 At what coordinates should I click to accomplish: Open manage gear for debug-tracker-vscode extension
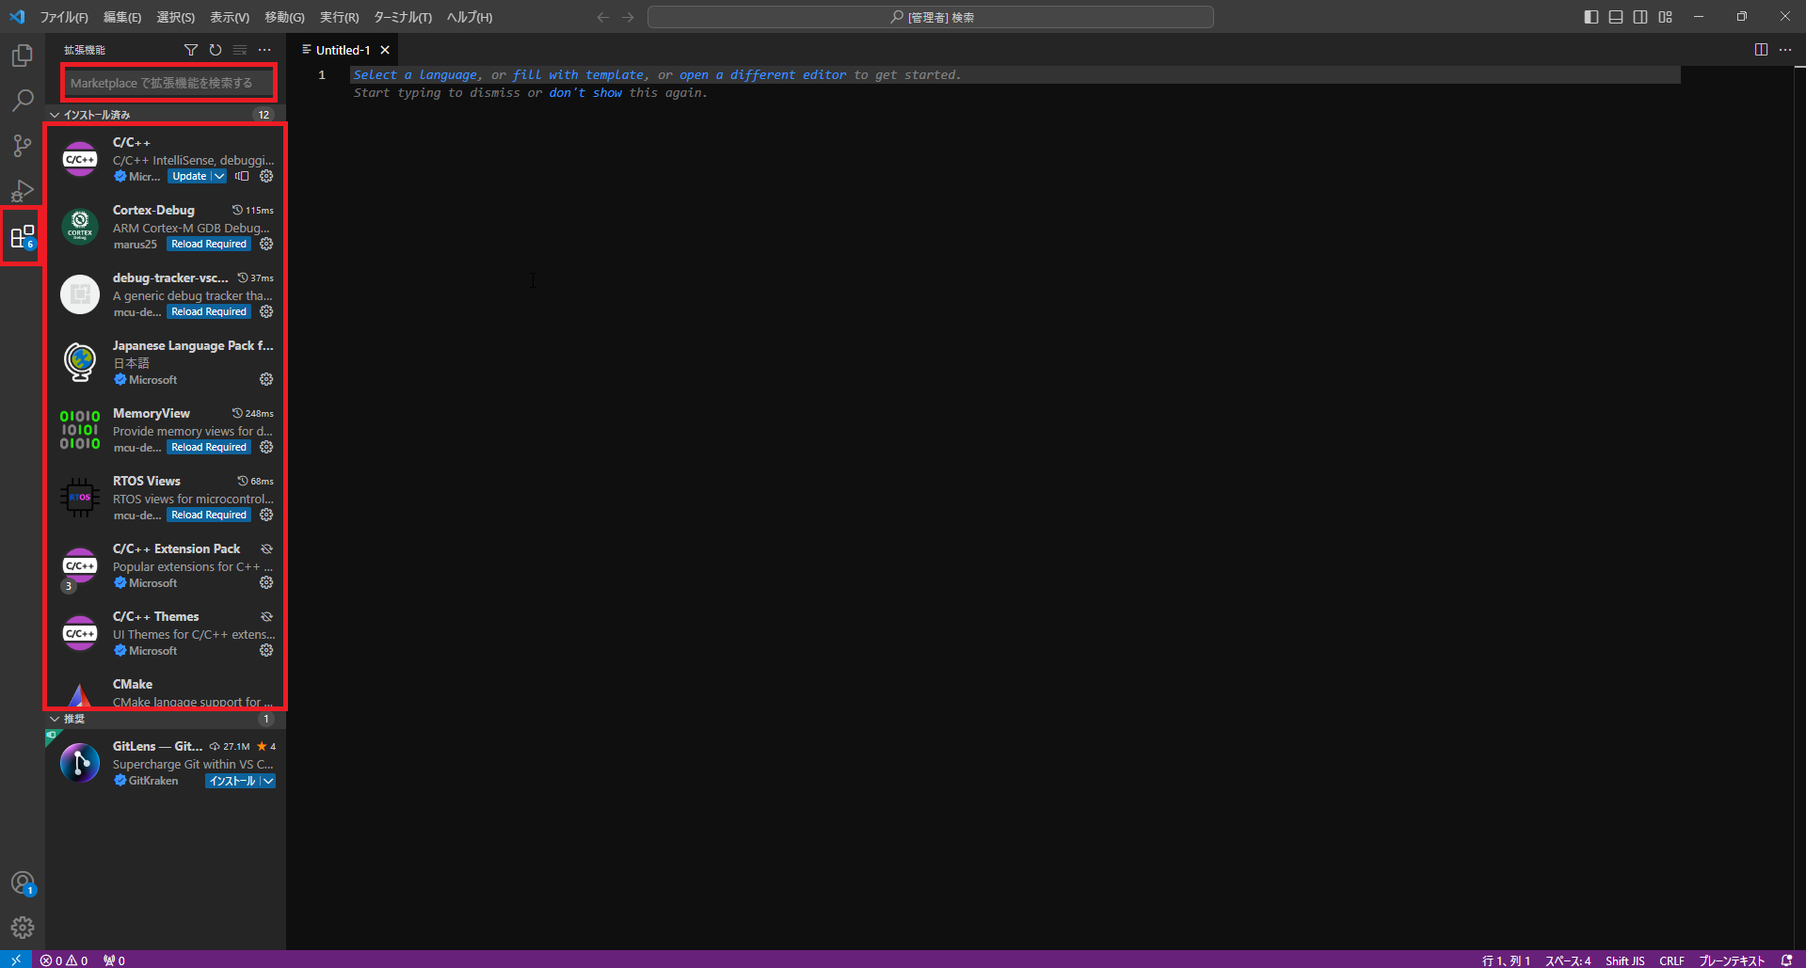(x=266, y=311)
